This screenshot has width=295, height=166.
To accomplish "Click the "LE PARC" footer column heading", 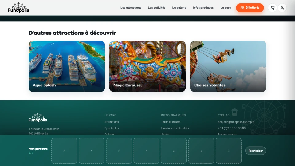I will pyautogui.click(x=110, y=115).
